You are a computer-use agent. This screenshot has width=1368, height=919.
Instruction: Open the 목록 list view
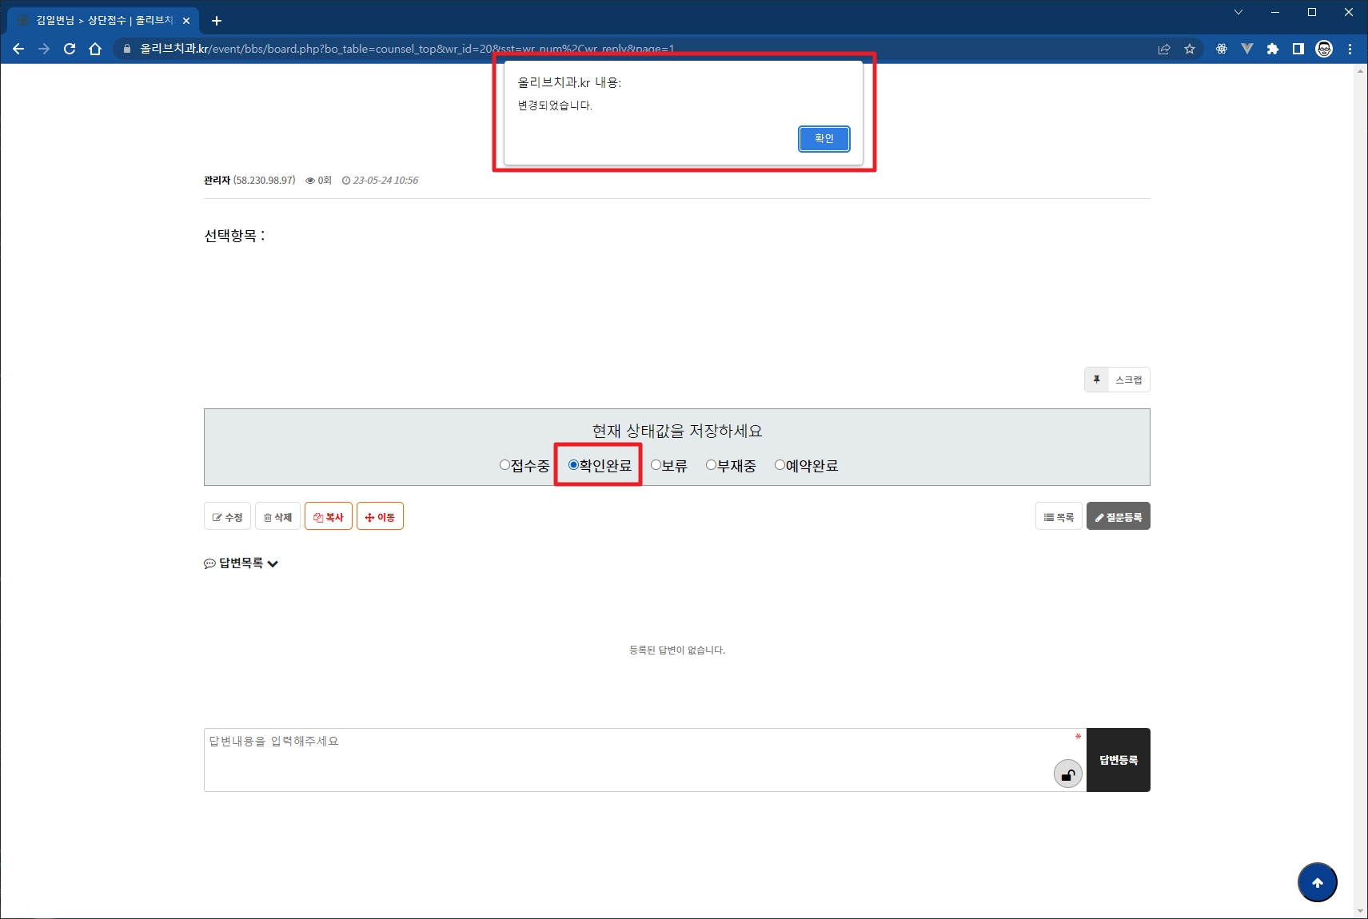click(x=1058, y=517)
